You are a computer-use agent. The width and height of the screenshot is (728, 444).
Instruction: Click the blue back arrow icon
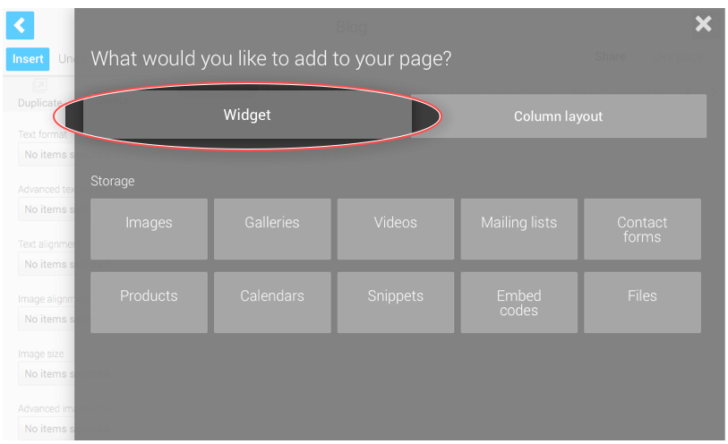coord(20,26)
